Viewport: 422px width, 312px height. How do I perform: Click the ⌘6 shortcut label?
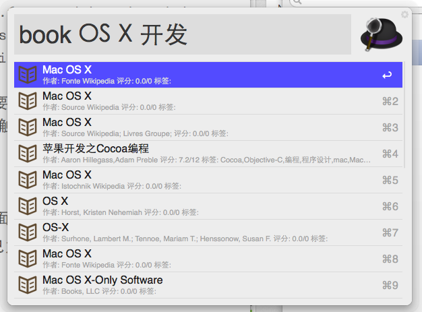click(x=390, y=207)
